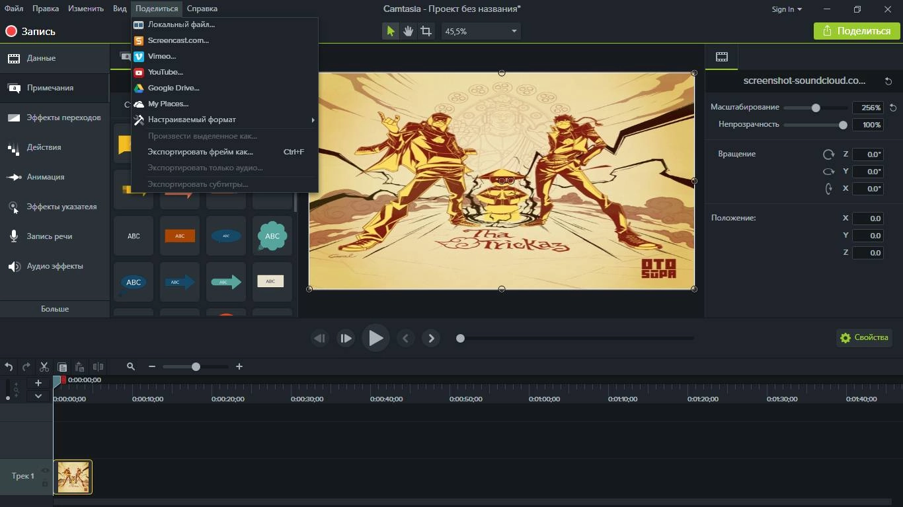The width and height of the screenshot is (903, 507).
Task: Pick the dark blue arrow ABC callout
Action: pyautogui.click(x=180, y=282)
